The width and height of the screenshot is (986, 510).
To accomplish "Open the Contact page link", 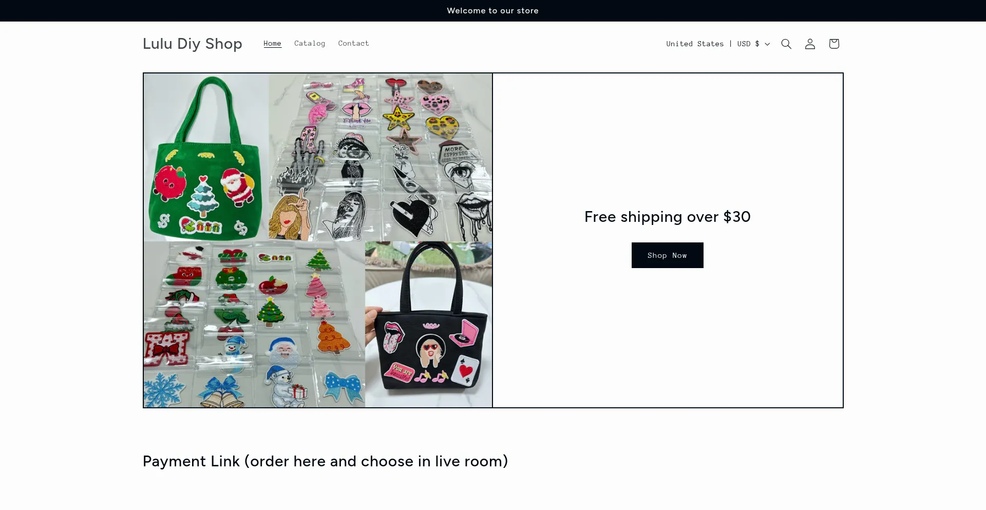I will (353, 43).
